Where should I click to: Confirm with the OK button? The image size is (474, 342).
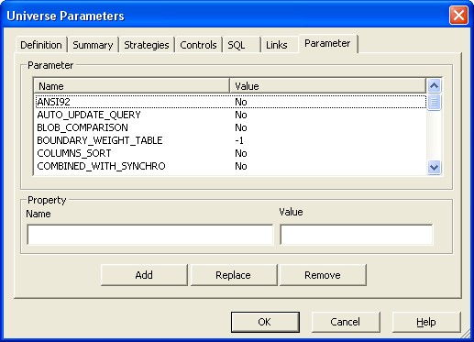[x=265, y=322]
